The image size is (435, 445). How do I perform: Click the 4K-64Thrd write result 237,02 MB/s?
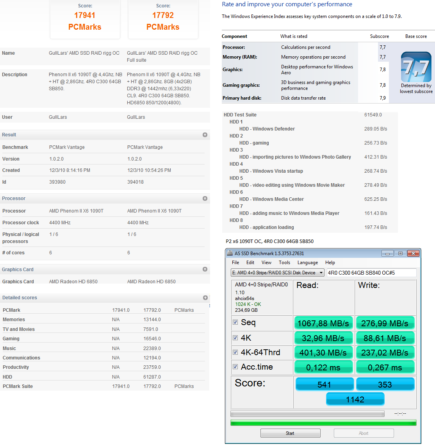tap(385, 352)
